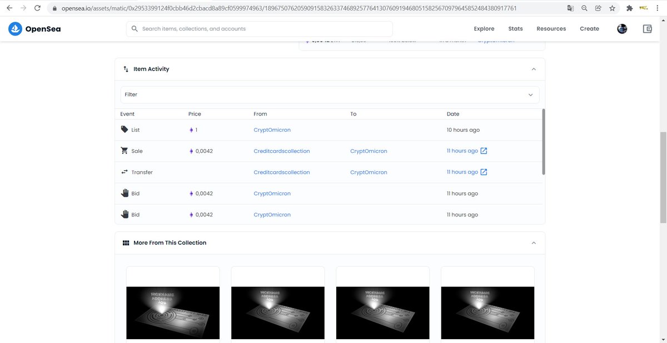Click the To column header
667x343 pixels.
[354, 114]
